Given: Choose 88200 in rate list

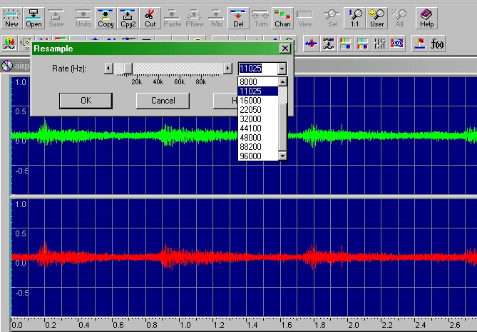Looking at the screenshot, I should 258,147.
